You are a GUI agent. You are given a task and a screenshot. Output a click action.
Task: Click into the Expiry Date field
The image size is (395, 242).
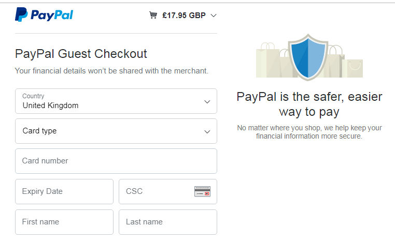pyautogui.click(x=64, y=191)
